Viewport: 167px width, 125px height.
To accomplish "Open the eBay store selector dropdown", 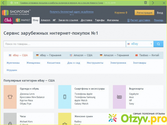I will pos(140,44).
